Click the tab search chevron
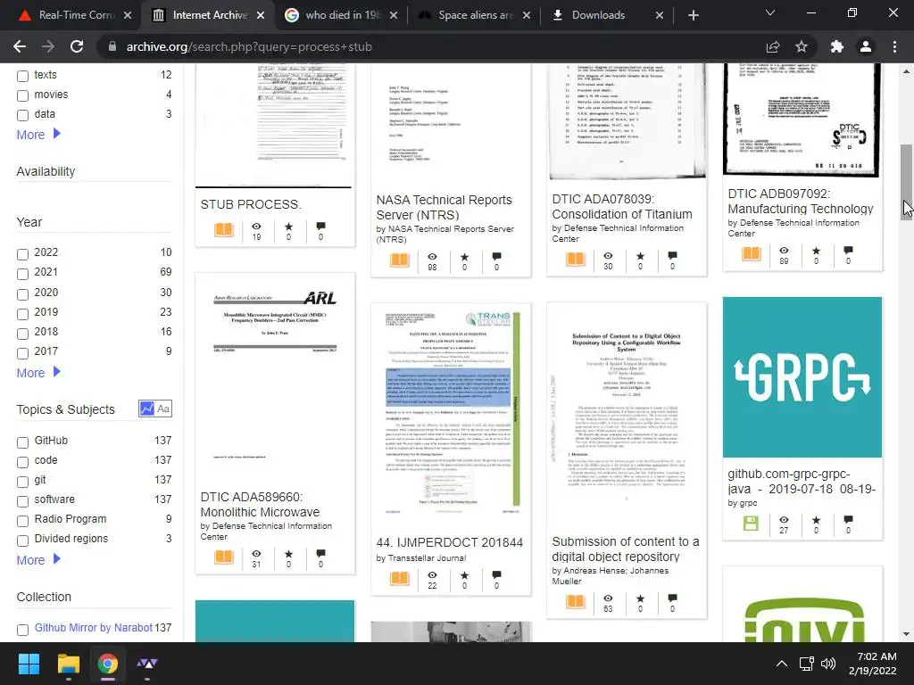This screenshot has height=685, width=914. [x=770, y=12]
